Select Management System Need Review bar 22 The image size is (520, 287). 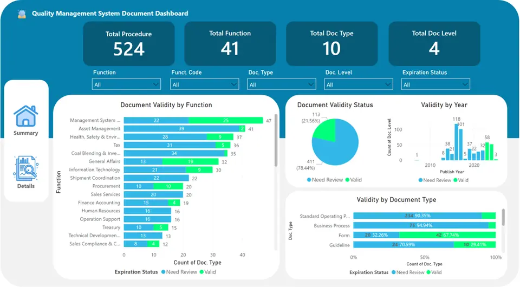[x=156, y=120]
